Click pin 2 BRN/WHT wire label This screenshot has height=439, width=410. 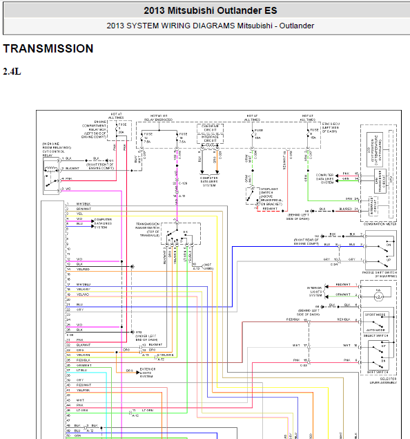pos(84,209)
